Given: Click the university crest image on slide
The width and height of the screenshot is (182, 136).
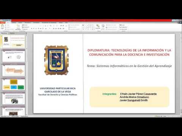Looking at the screenshot, I should tap(56, 60).
